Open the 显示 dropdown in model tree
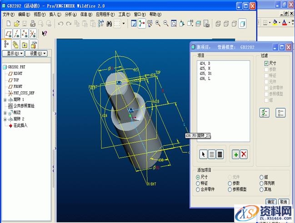 coord(13,53)
